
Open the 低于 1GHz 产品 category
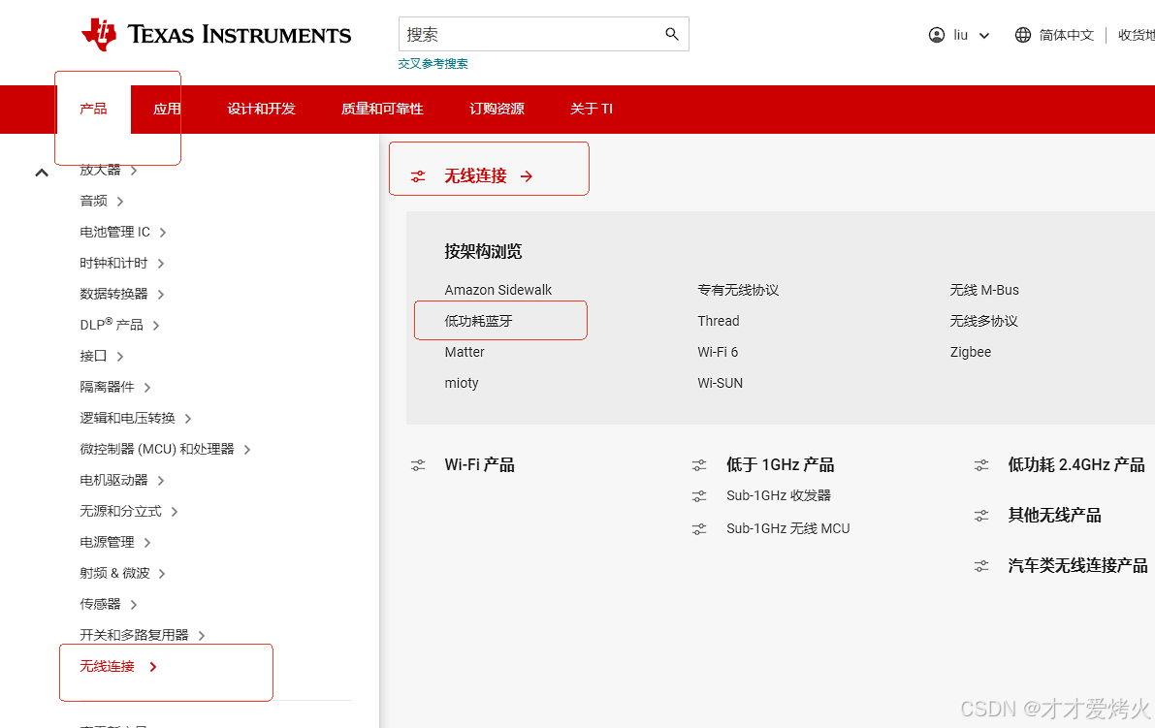point(780,465)
